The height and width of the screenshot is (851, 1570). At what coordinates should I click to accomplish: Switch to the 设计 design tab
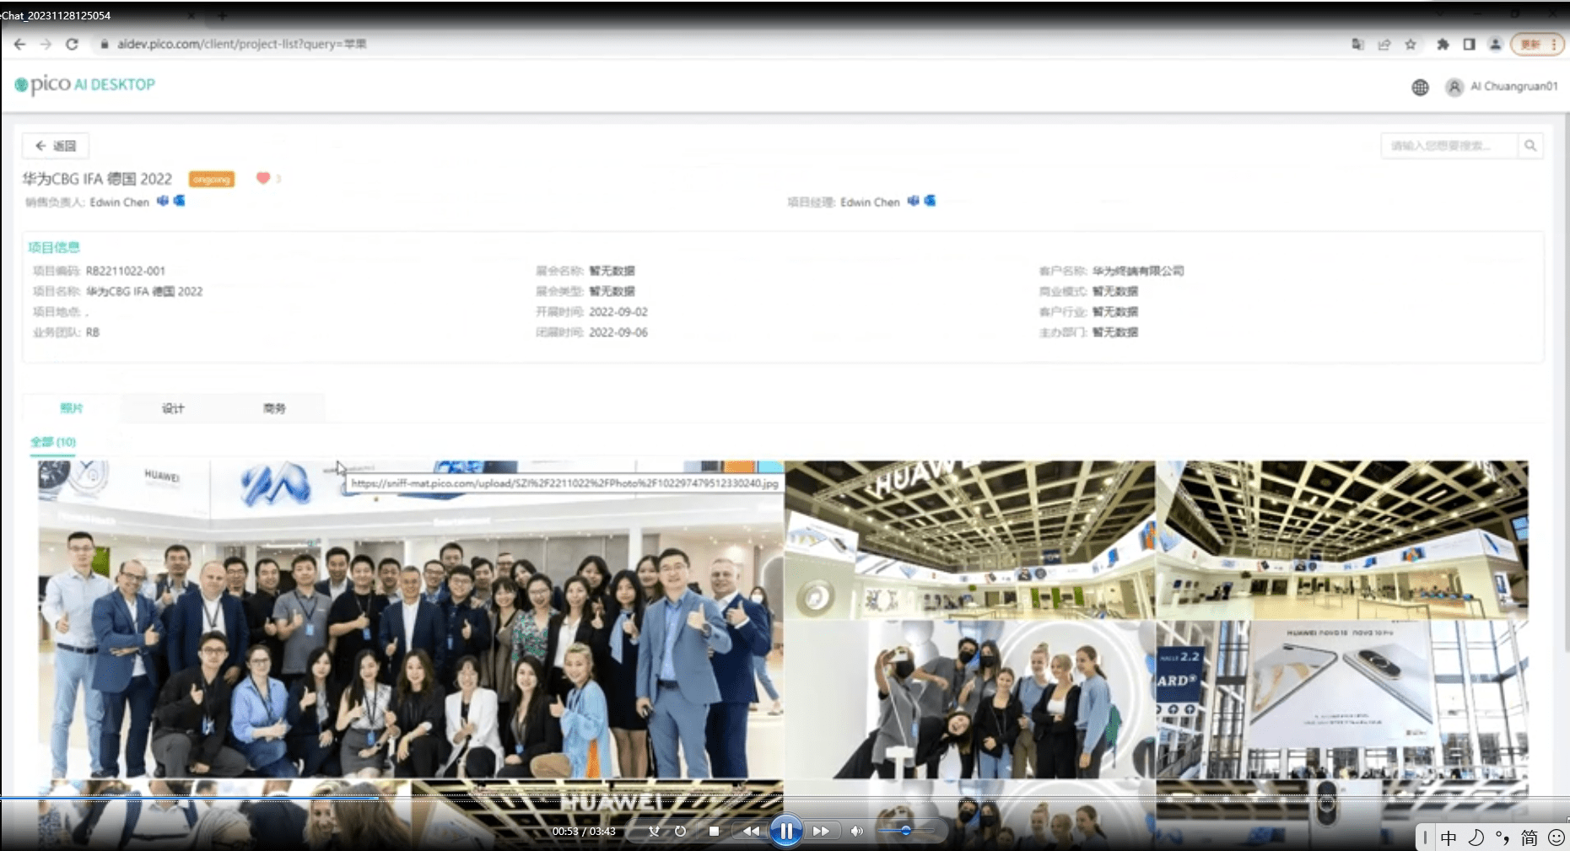(173, 408)
